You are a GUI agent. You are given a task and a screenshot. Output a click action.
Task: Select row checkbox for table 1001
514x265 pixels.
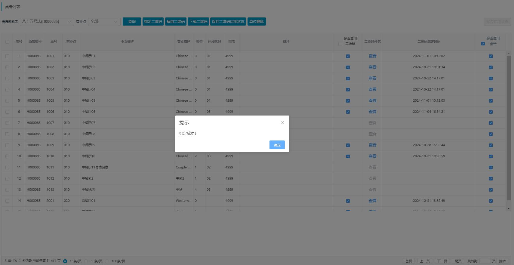pos(7,56)
